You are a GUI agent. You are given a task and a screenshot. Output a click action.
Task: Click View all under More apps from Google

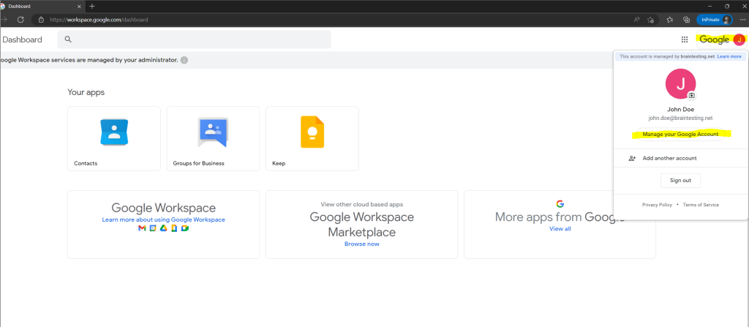pos(560,228)
